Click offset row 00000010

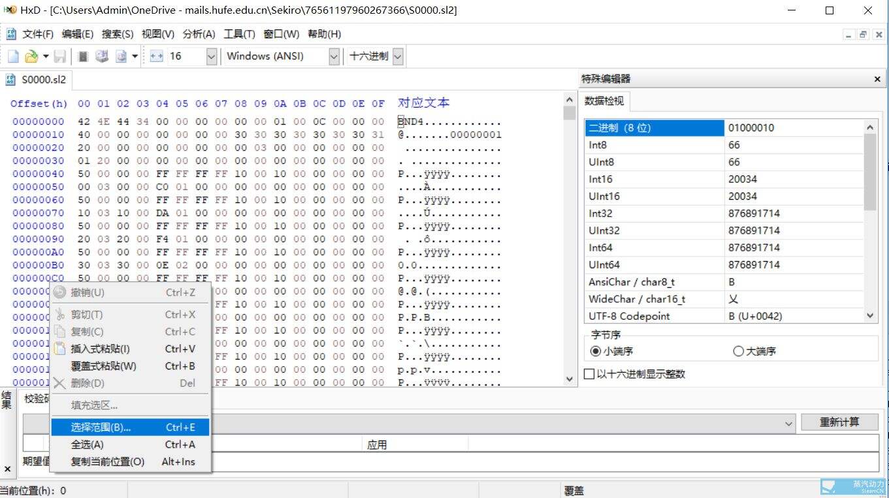(39, 134)
